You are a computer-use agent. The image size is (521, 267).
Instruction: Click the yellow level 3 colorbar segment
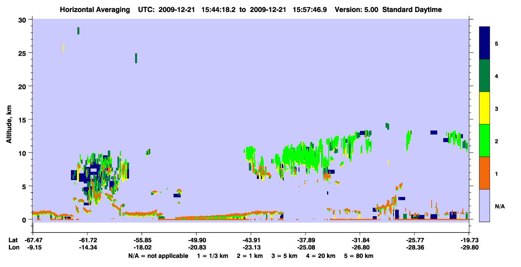pyautogui.click(x=485, y=108)
